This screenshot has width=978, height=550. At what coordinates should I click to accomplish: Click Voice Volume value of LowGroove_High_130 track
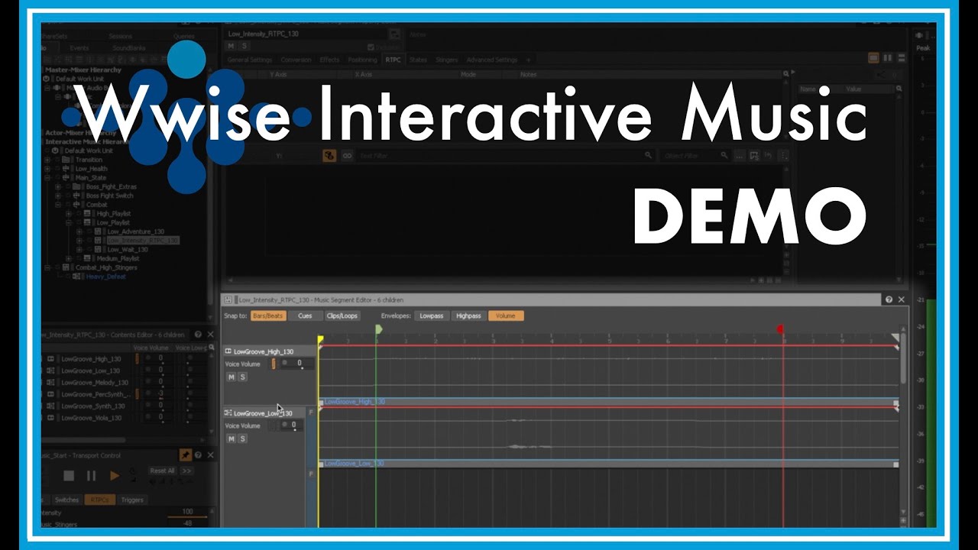tap(299, 364)
